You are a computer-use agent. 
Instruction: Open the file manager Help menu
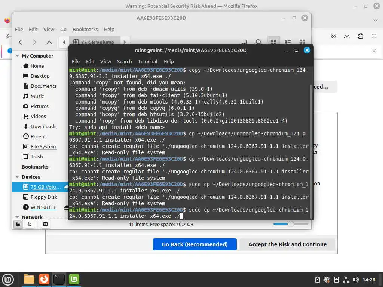109,29
